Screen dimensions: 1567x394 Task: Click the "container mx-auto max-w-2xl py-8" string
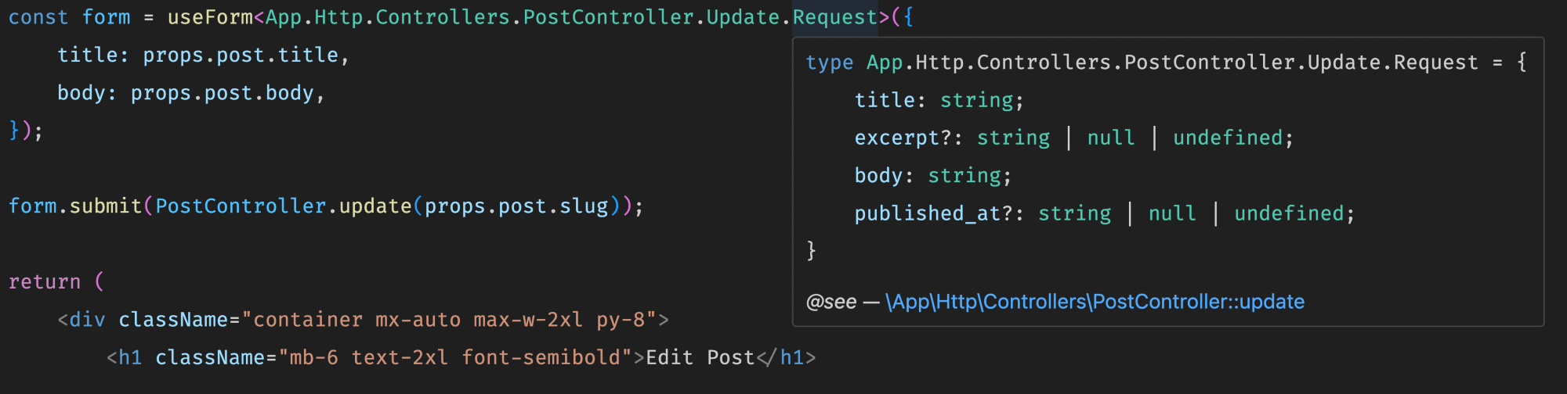point(449,320)
